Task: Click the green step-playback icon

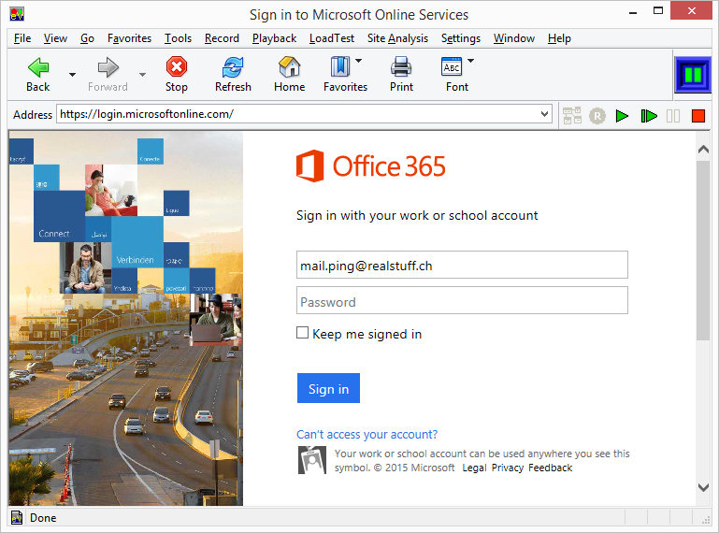Action: point(648,116)
